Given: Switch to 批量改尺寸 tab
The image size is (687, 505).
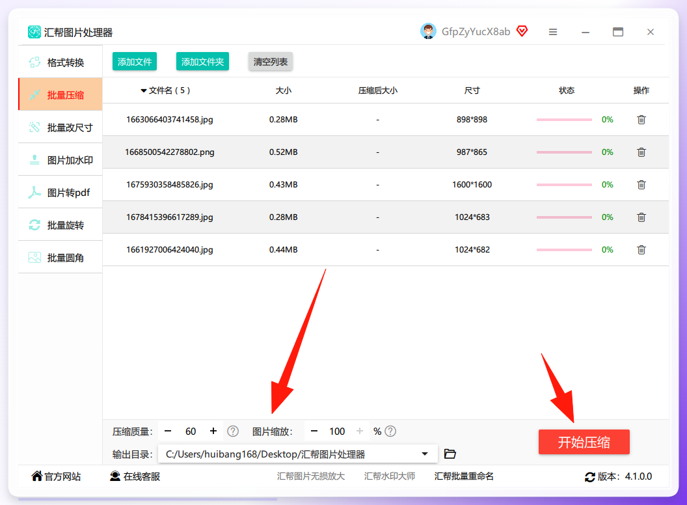Looking at the screenshot, I should (x=61, y=127).
